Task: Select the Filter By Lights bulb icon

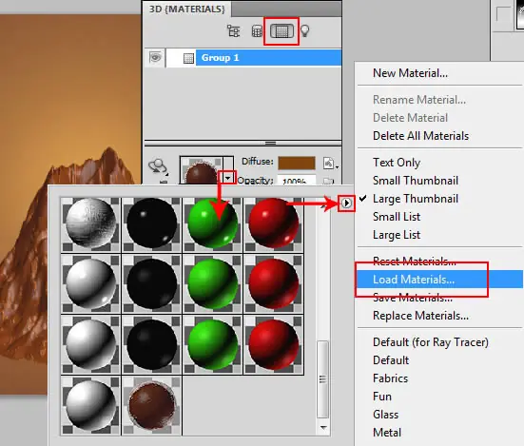Action: [304, 30]
